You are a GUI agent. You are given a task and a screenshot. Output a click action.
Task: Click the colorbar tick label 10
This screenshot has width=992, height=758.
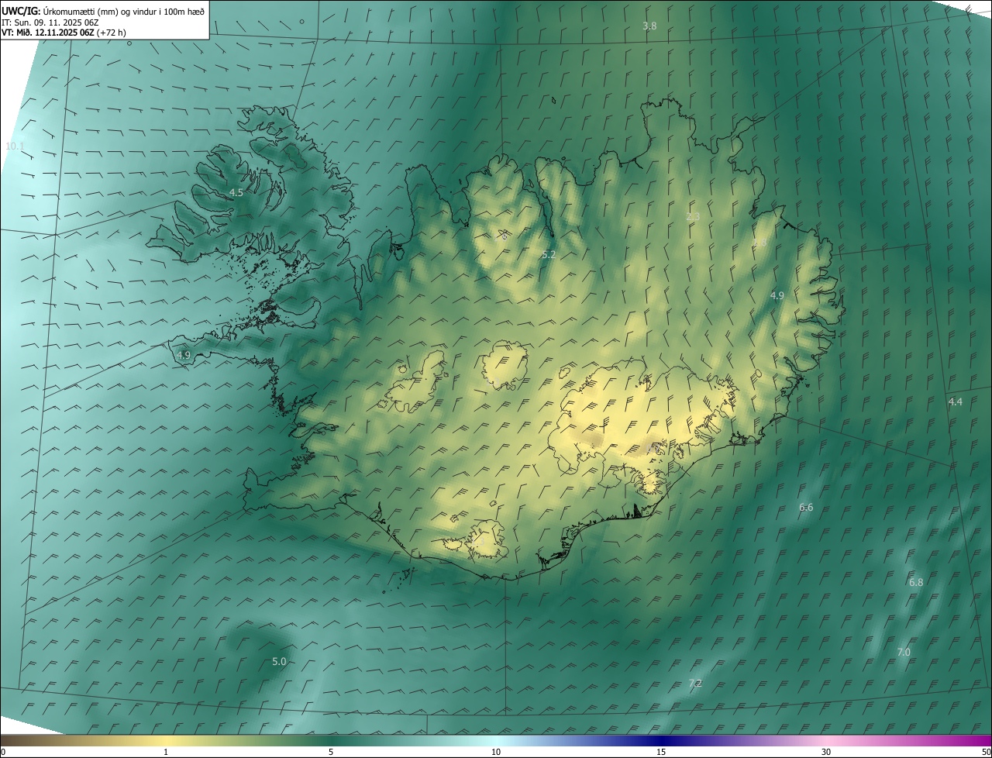point(496,752)
